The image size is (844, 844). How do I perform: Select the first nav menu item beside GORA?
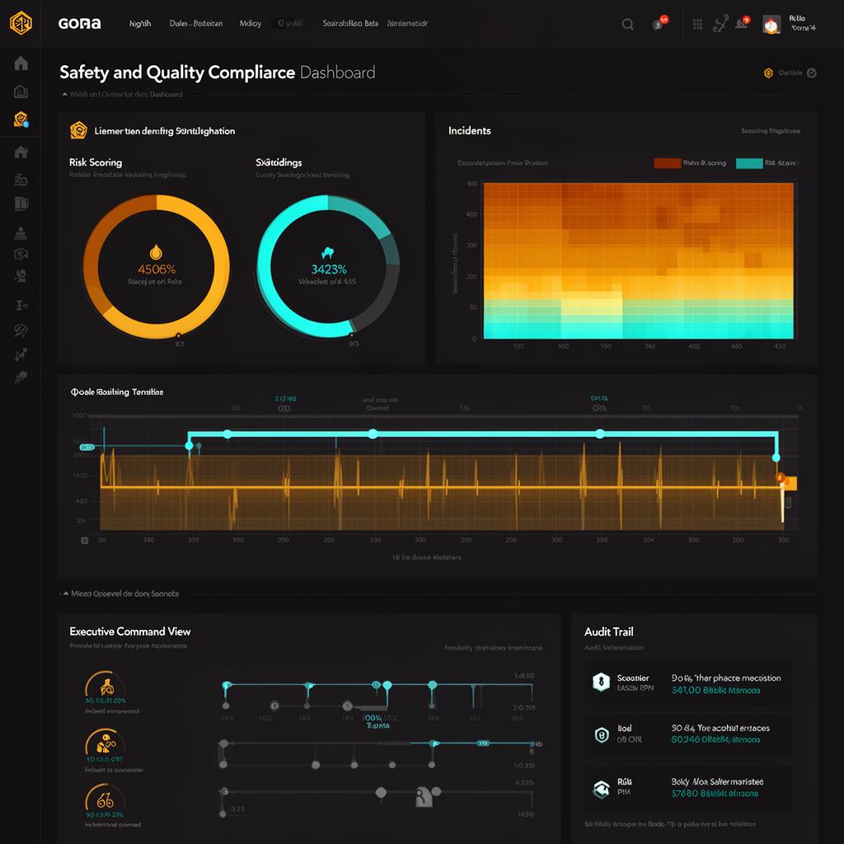pos(140,24)
